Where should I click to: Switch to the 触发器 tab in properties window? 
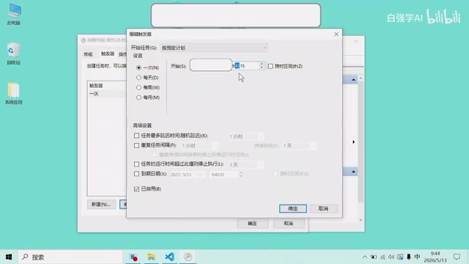pyautogui.click(x=108, y=54)
